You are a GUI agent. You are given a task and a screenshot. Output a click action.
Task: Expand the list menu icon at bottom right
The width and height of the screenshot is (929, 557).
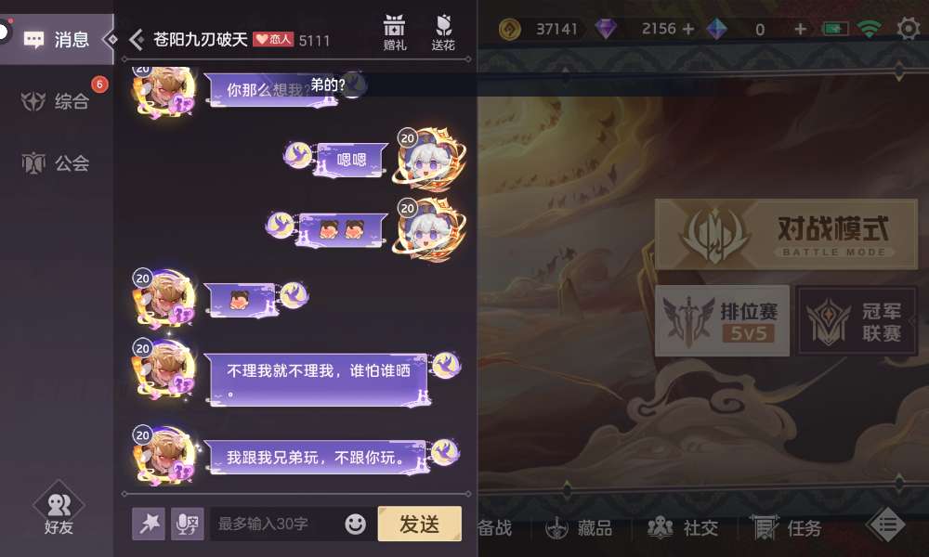click(x=886, y=525)
